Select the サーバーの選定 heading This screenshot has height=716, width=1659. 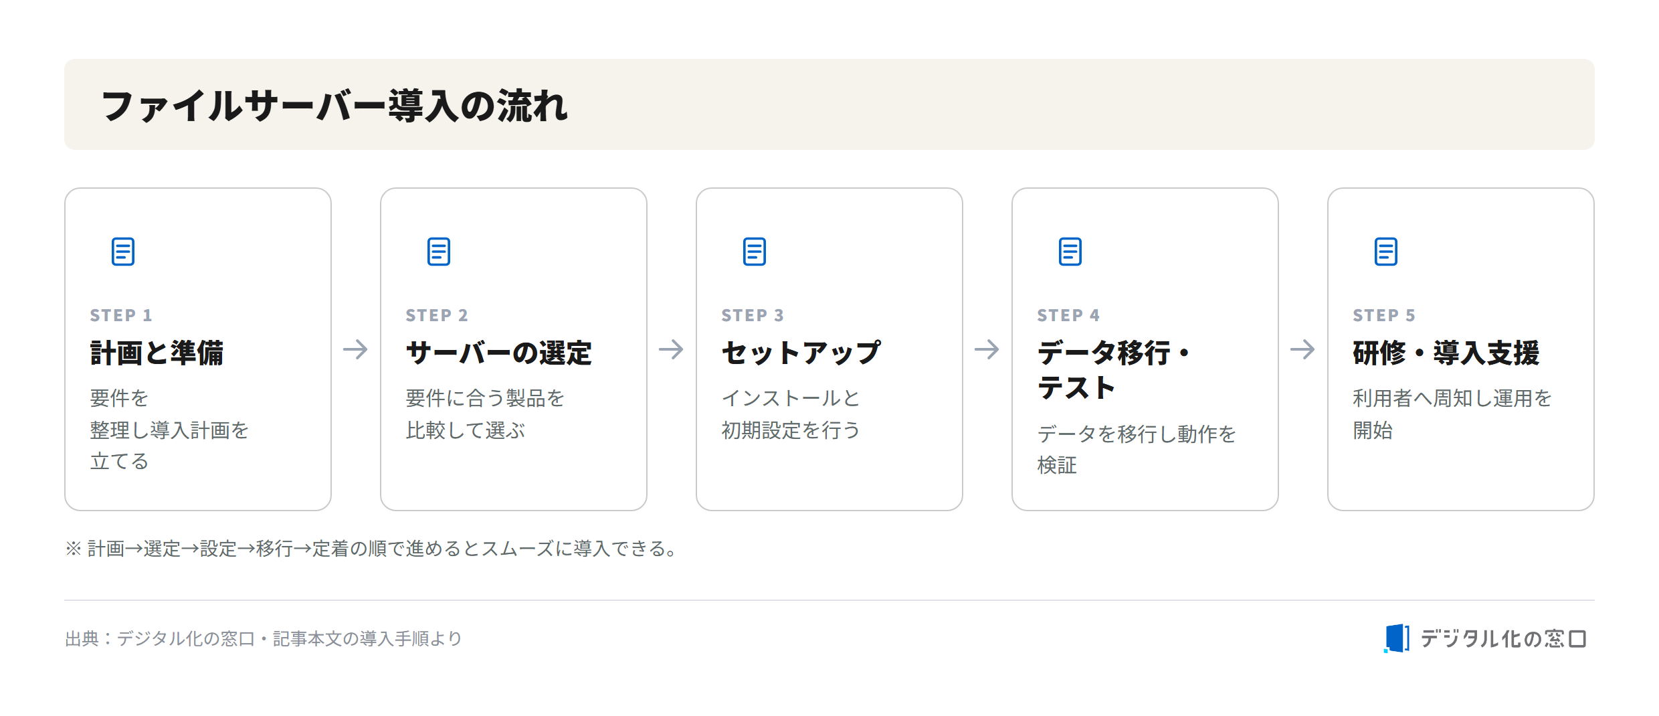[499, 353]
